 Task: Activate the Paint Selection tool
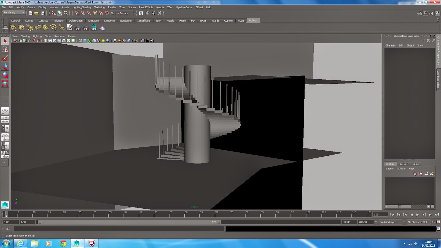[x=5, y=58]
